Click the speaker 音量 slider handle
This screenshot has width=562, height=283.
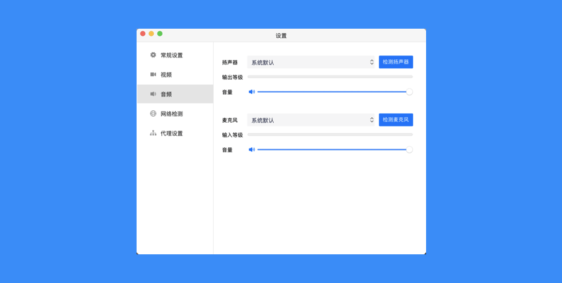pos(409,92)
